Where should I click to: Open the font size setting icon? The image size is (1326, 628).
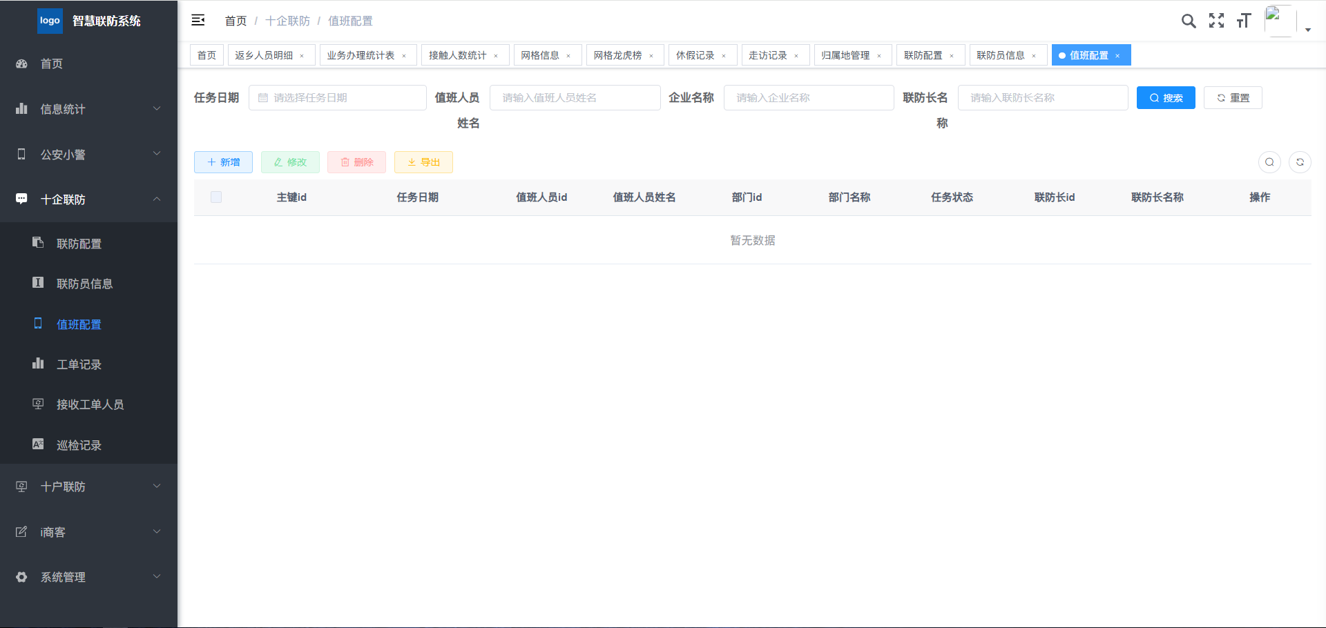coord(1244,21)
